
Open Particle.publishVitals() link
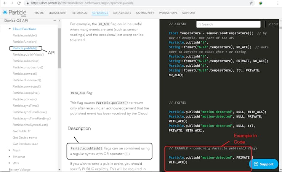click(x=28, y=55)
